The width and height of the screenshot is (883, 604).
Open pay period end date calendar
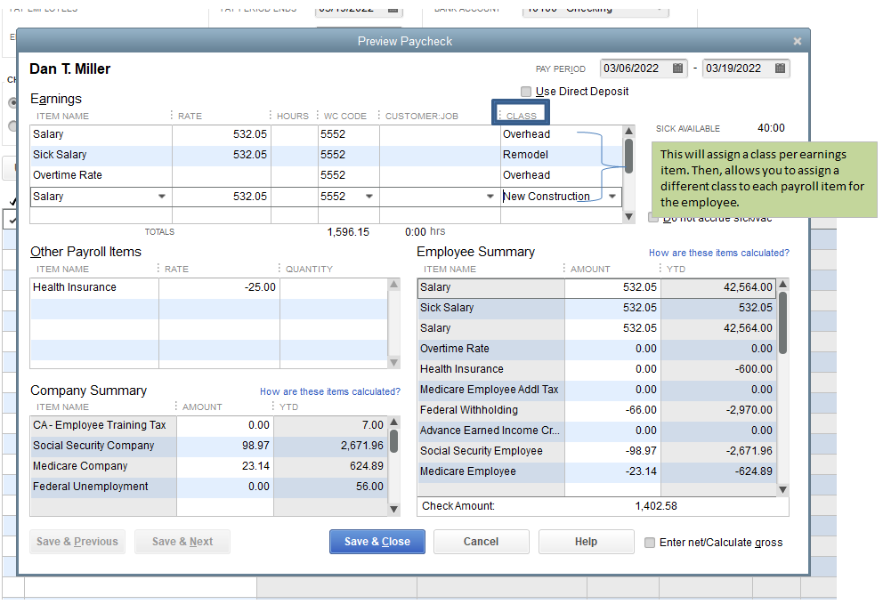780,68
